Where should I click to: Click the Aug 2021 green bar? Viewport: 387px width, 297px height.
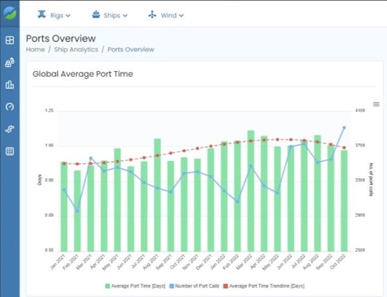157,197
